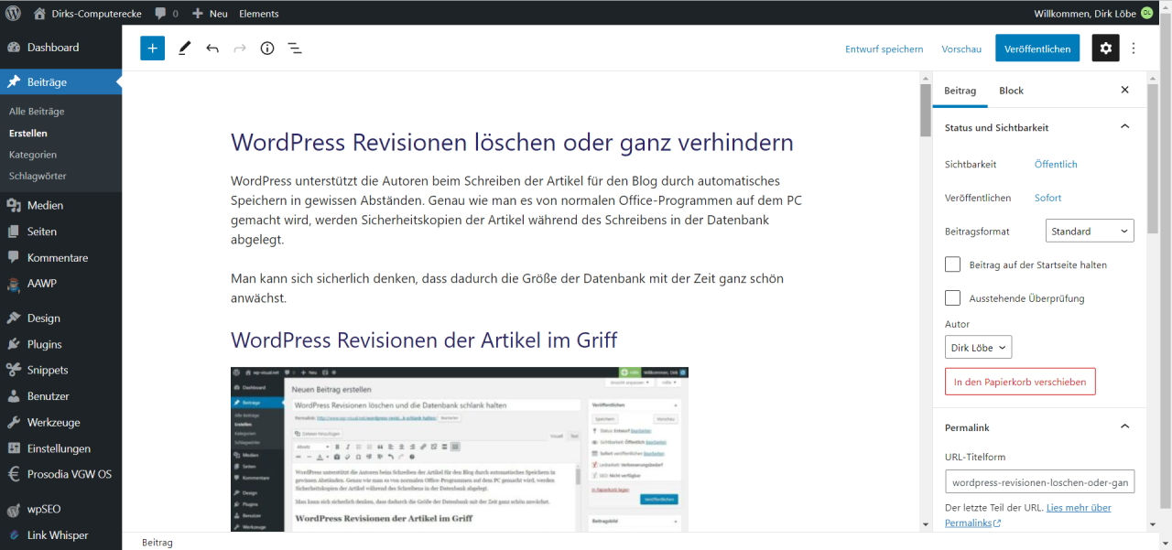This screenshot has width=1172, height=550.
Task: Open the Beitragsformat Standard dropdown
Action: pyautogui.click(x=1090, y=232)
